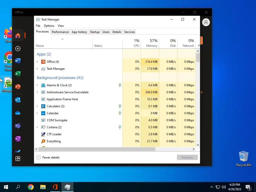The width and height of the screenshot is (256, 192).
Task: Click the scroll right arrow of process list
Action: (194, 149)
